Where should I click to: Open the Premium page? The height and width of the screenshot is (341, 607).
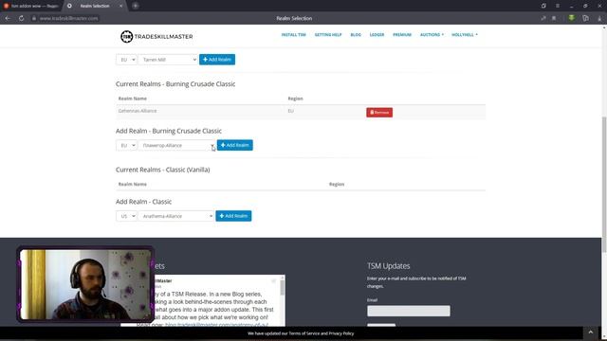pyautogui.click(x=402, y=35)
